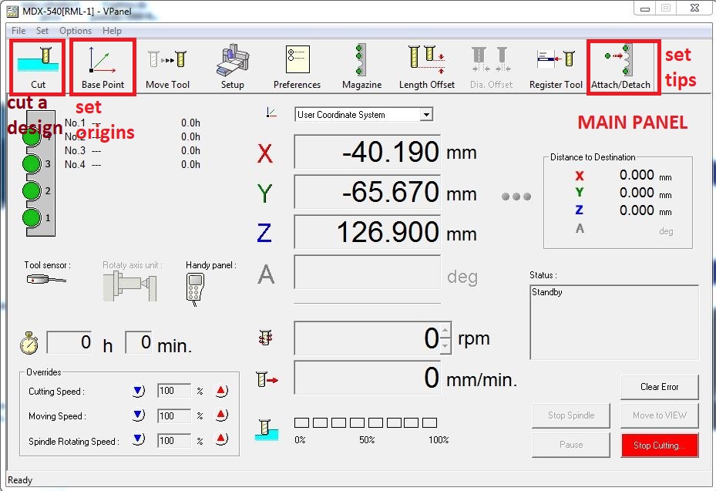The width and height of the screenshot is (716, 491).
Task: Click the cutting progress bar
Action: click(x=366, y=422)
